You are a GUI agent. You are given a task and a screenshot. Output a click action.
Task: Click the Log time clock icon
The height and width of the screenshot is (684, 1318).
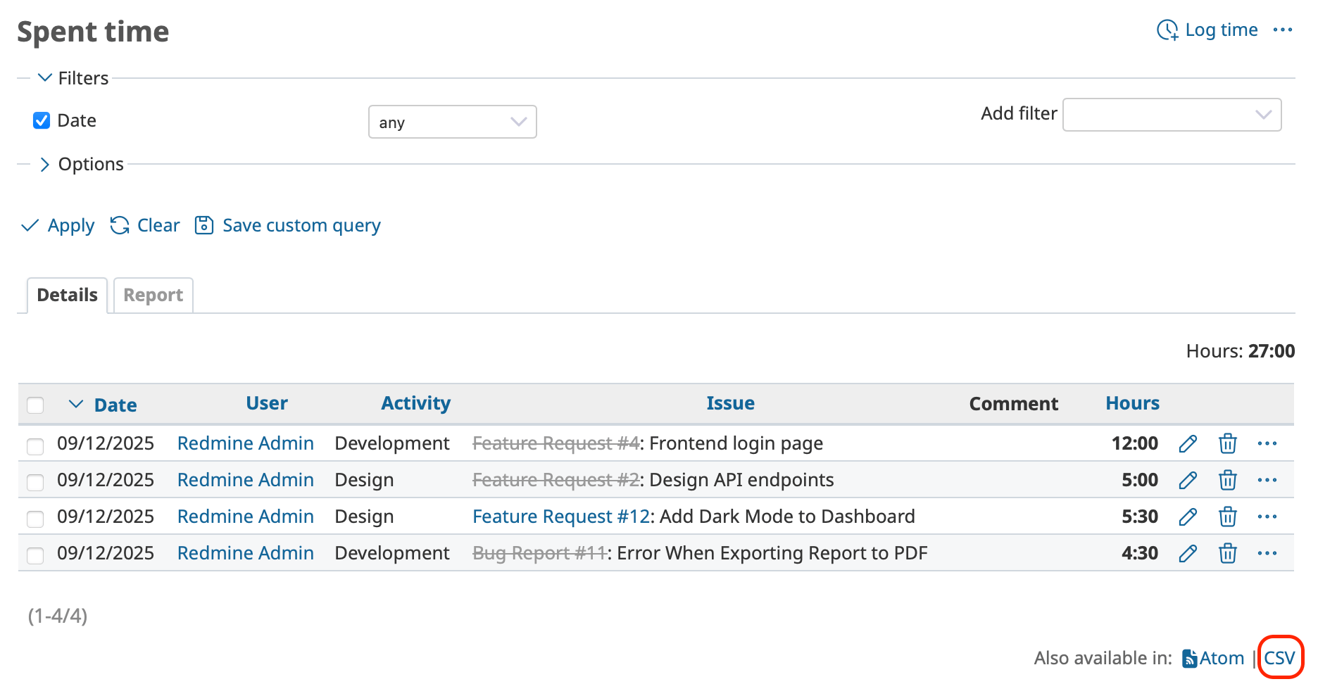click(1167, 30)
